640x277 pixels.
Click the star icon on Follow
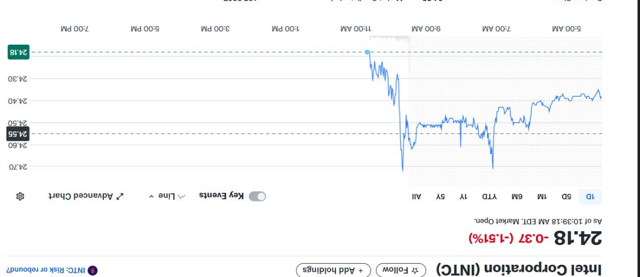420,271
